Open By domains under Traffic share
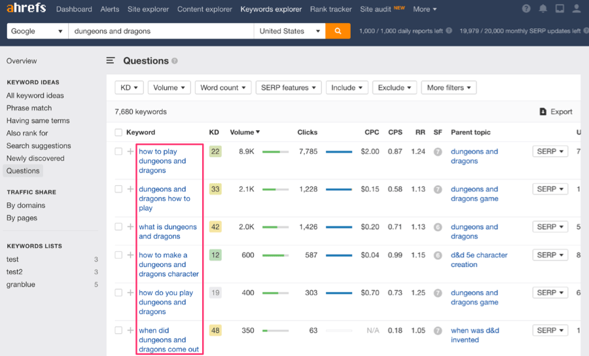This screenshot has width=589, height=356. pyautogui.click(x=26, y=205)
